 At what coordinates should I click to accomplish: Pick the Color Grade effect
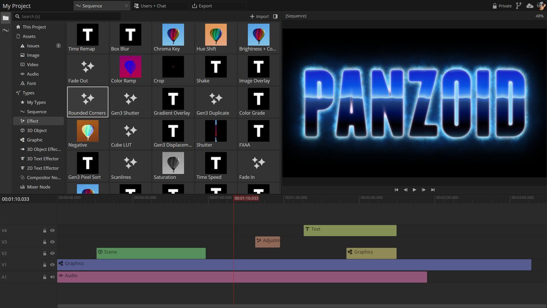point(259,102)
